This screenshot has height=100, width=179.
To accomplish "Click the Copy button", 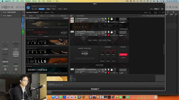I will pos(48,9).
